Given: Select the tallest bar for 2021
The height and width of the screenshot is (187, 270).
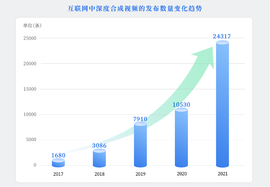Looking at the screenshot, I should click(222, 104).
